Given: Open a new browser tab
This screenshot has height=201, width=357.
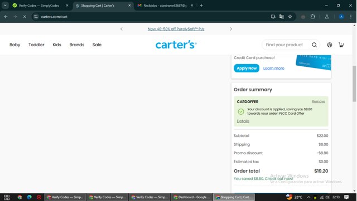Looking at the screenshot, I should click(x=201, y=6).
